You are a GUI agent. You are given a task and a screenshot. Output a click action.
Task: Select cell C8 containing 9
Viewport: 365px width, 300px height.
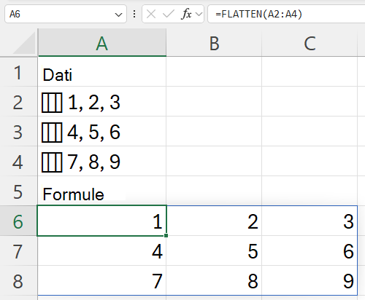[x=310, y=280]
